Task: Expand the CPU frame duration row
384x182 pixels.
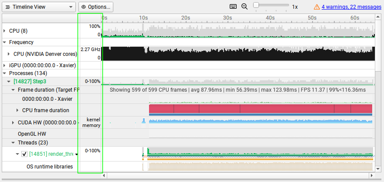Action: pos(17,110)
